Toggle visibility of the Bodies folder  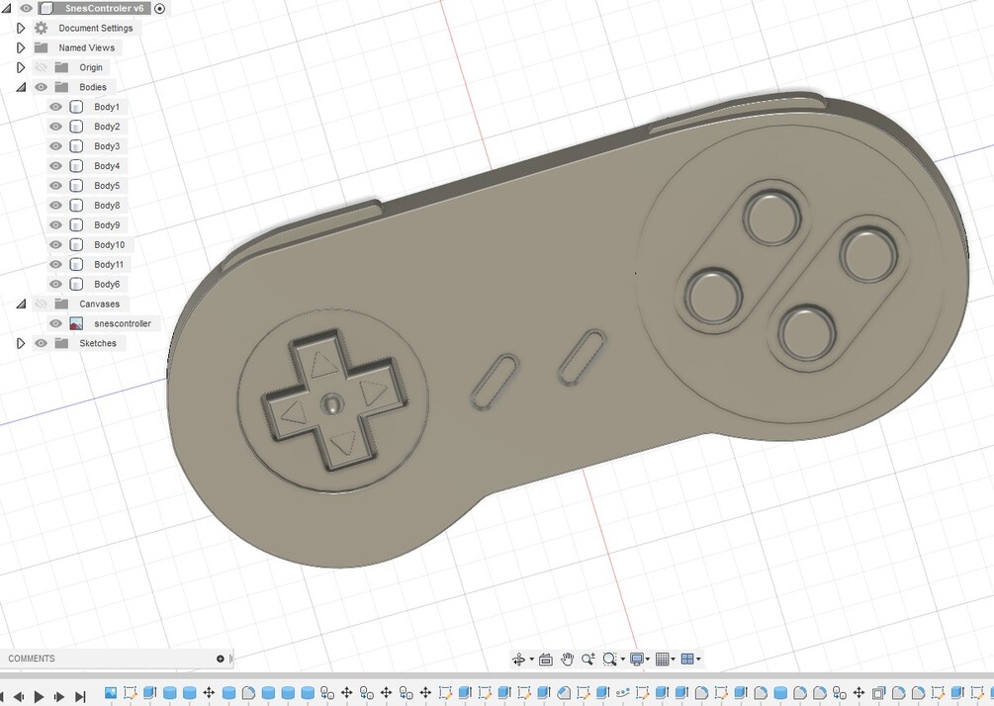[x=42, y=87]
